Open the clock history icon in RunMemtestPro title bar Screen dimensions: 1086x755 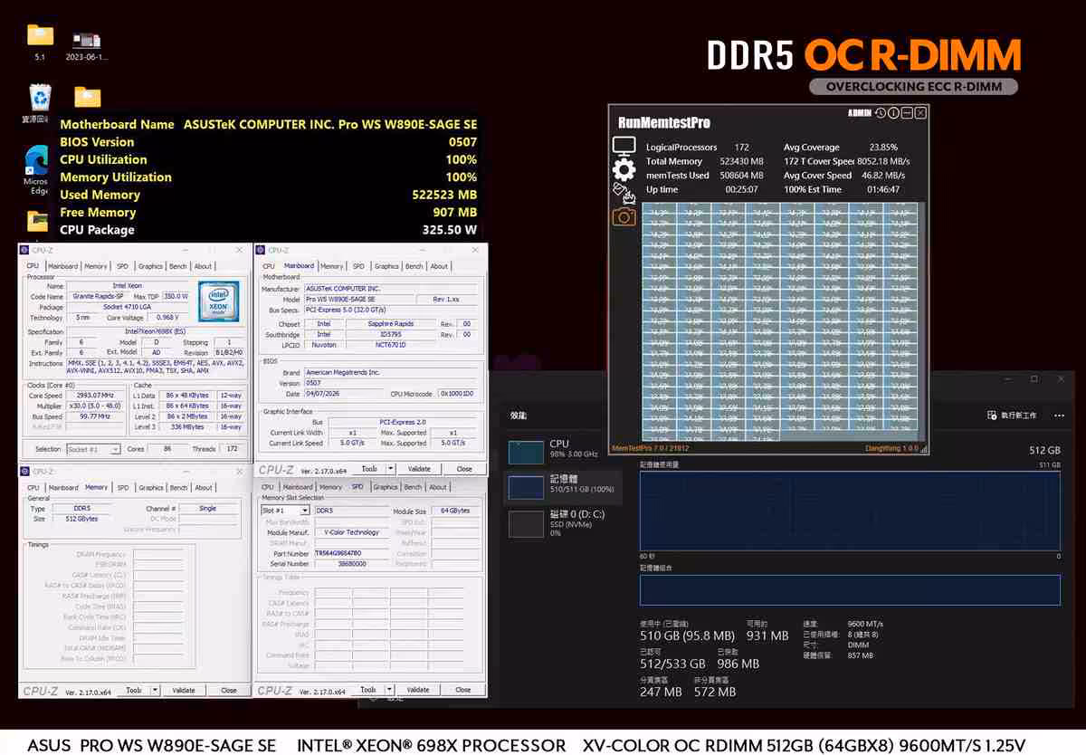(x=881, y=113)
